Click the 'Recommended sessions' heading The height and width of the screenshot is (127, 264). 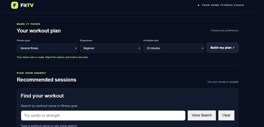pos(47,80)
